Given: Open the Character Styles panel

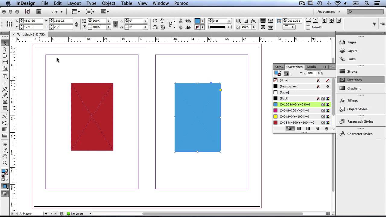Looking at the screenshot, I should coord(360,134).
